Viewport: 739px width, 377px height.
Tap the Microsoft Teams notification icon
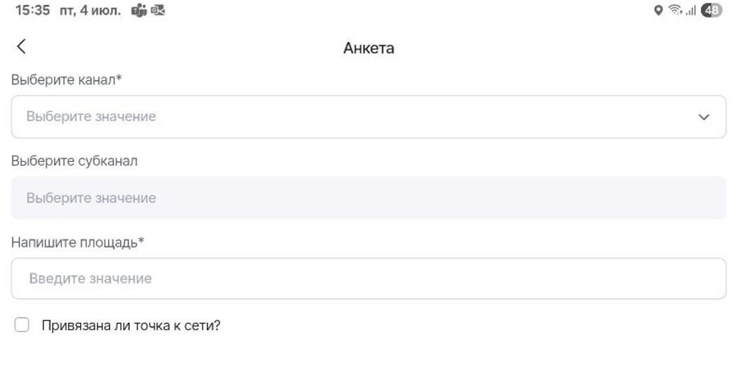(139, 10)
